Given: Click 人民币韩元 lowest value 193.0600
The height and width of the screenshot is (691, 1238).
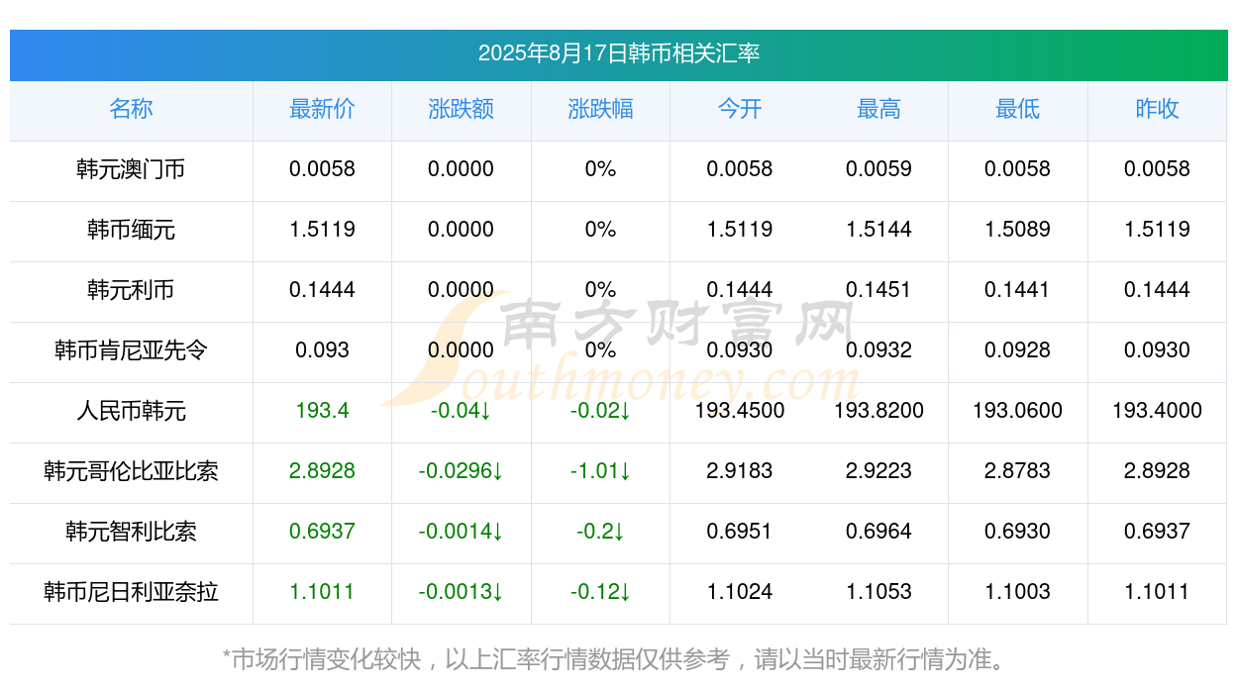Looking at the screenshot, I should 1017,411.
